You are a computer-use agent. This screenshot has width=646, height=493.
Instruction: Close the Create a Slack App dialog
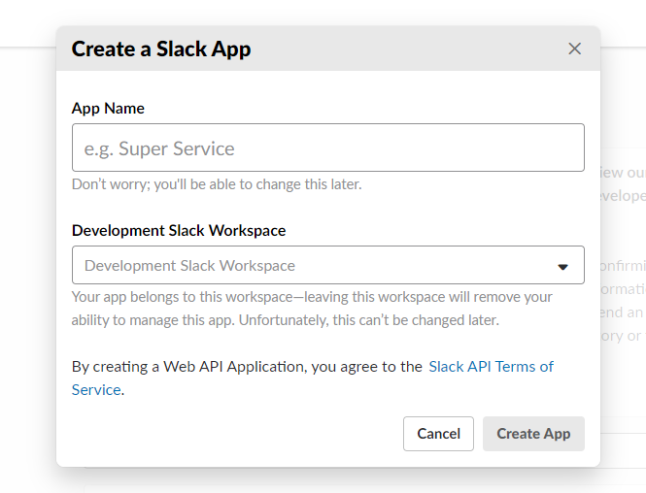click(574, 49)
